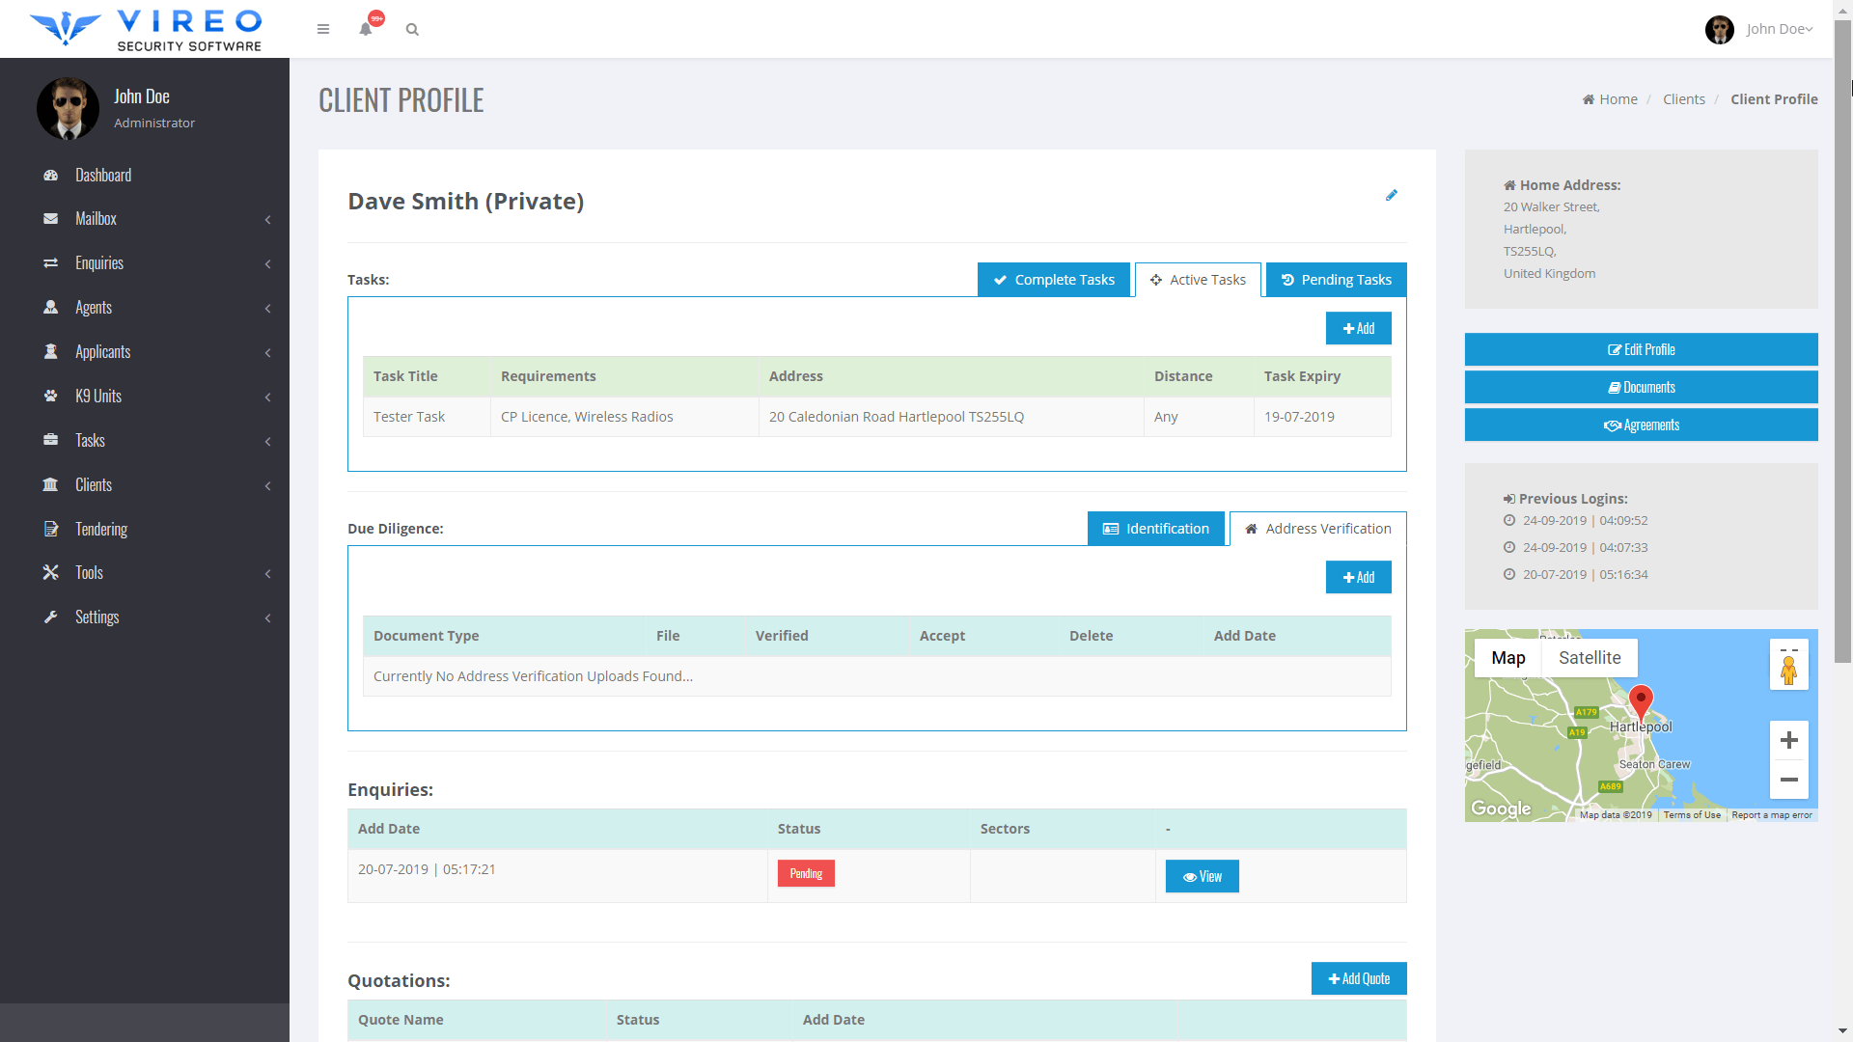Click the Add Quote button

pyautogui.click(x=1359, y=978)
